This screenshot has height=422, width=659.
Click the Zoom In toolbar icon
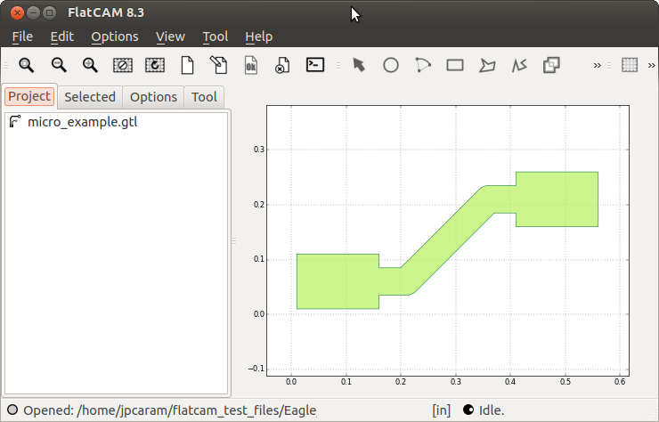point(90,65)
